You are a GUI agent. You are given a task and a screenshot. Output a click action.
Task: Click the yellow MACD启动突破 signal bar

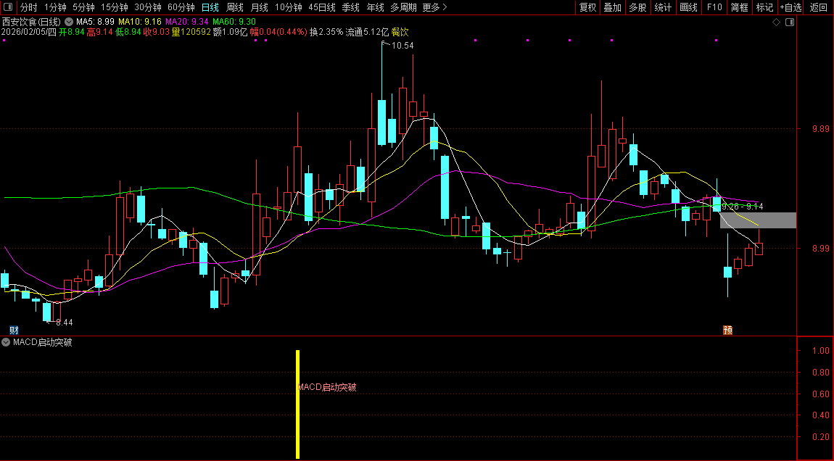click(x=297, y=404)
